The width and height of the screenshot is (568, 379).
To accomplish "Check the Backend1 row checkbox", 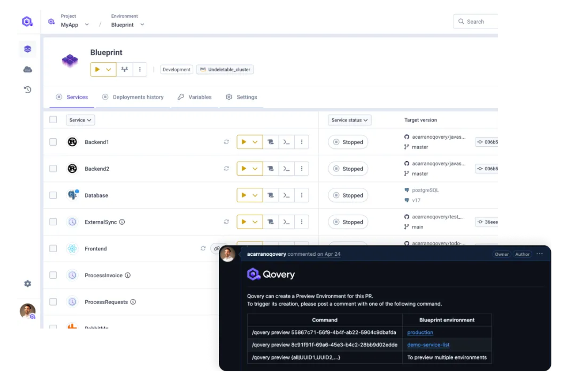I will [53, 142].
